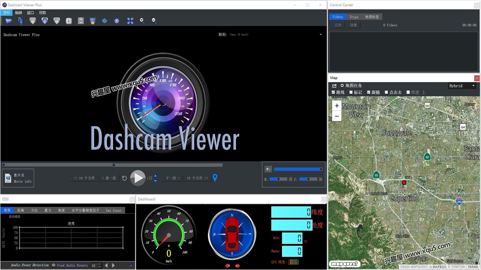Switch to the Sat Count graph tab
This screenshot has width=481, height=270.
click(113, 210)
